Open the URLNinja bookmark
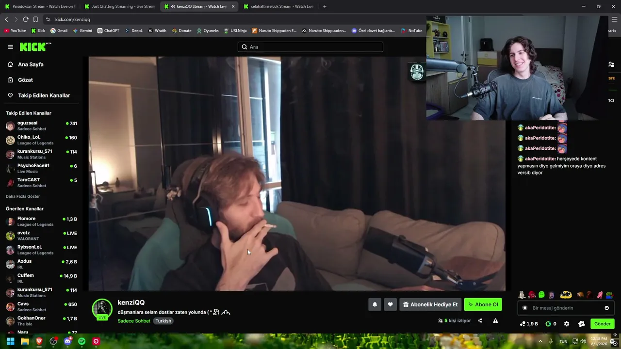 235,31
